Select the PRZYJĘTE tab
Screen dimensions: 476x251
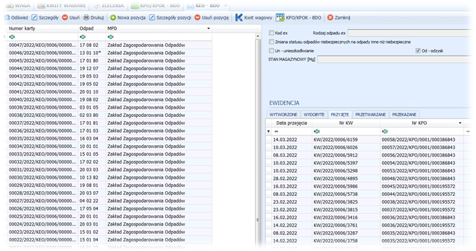(339, 114)
